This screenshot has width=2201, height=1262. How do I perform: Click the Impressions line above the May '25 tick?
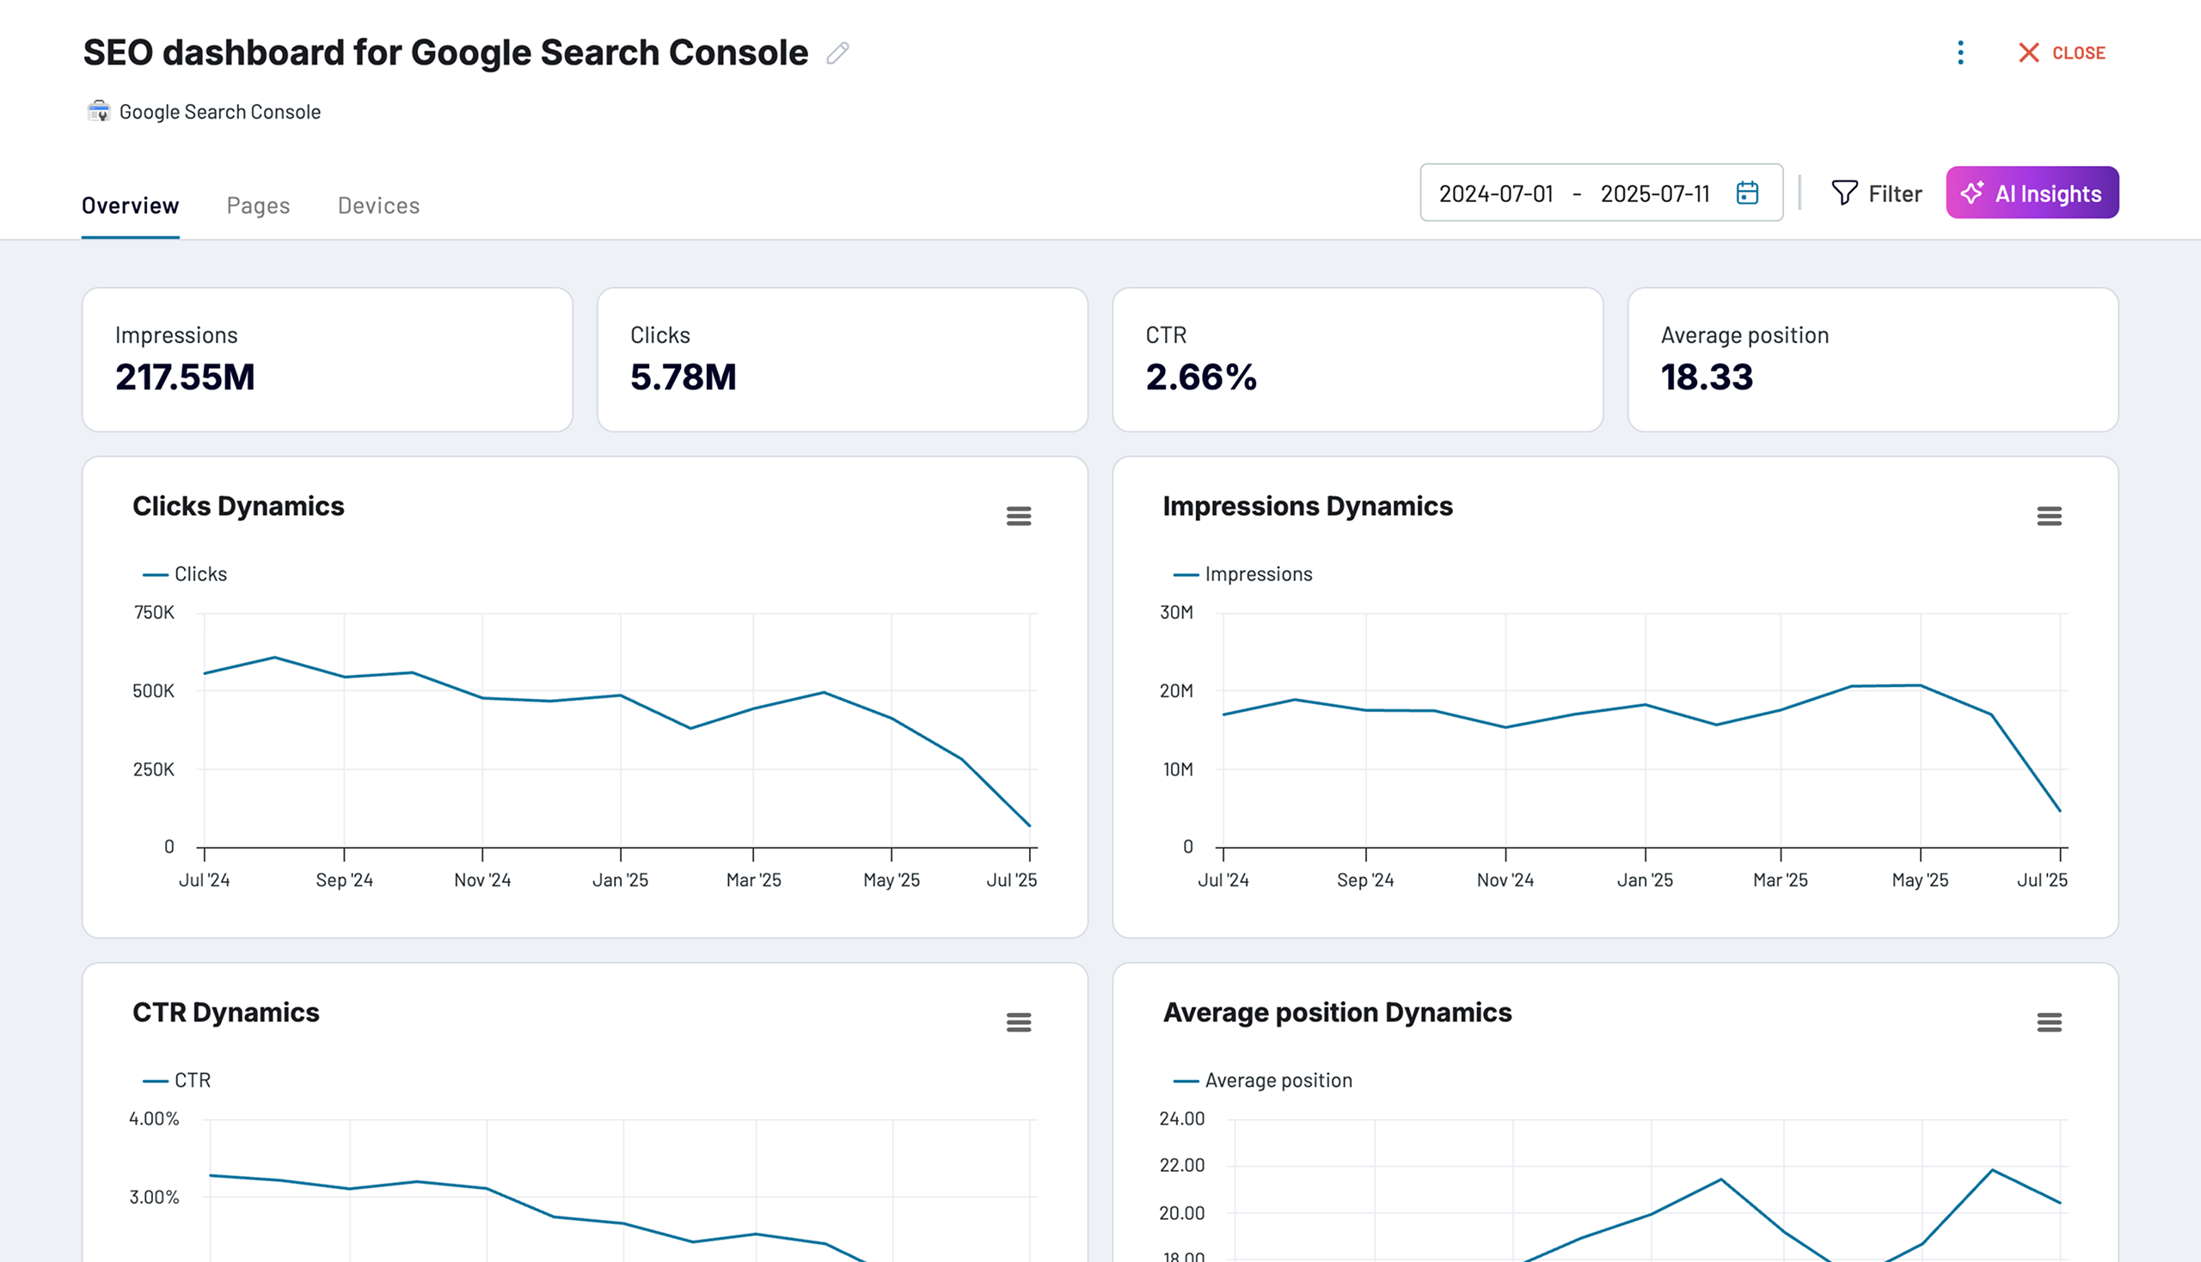pyautogui.click(x=1920, y=686)
